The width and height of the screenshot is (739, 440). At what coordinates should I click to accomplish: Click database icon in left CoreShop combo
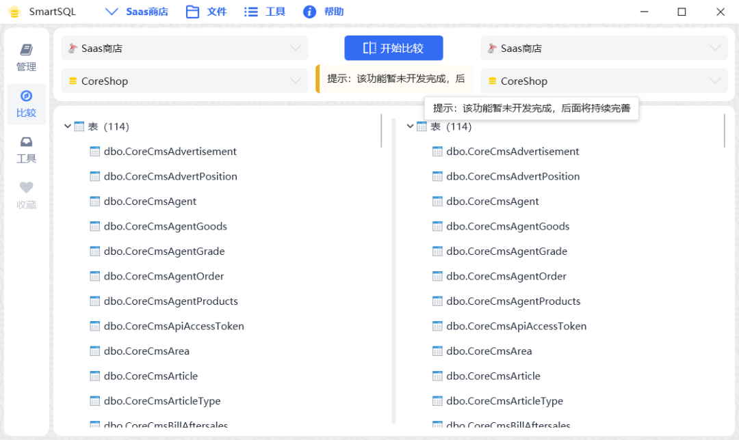point(73,81)
